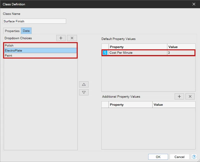Click Value header in Default Property Values

[181, 47]
